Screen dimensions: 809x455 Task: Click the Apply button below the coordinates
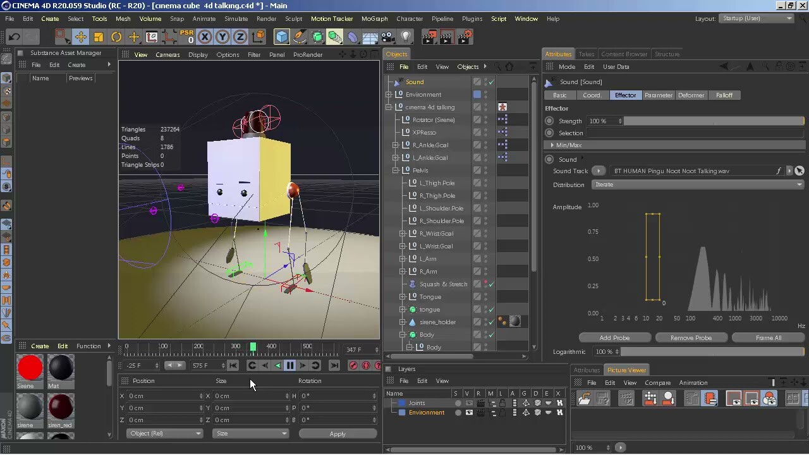[x=338, y=434]
